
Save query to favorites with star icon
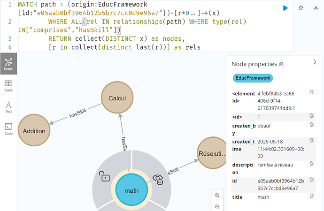[301, 8]
